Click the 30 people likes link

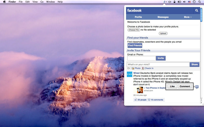[x=142, y=100]
